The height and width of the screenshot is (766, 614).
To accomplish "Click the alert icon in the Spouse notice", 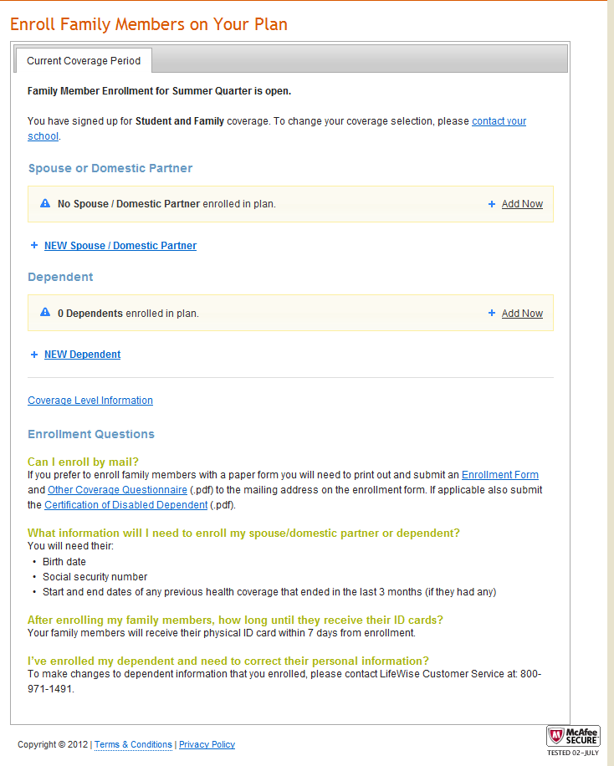I will [x=45, y=203].
